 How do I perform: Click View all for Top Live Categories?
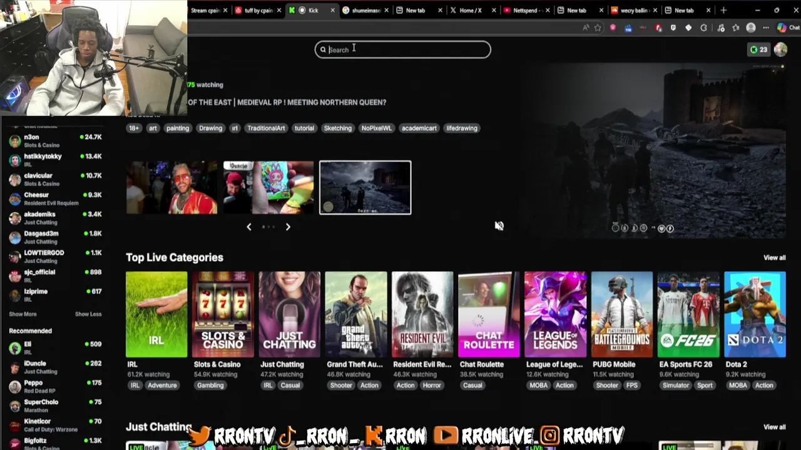pos(774,257)
